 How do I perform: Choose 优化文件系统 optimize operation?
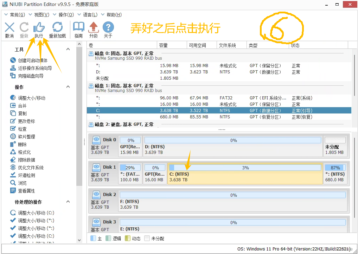click(27, 168)
